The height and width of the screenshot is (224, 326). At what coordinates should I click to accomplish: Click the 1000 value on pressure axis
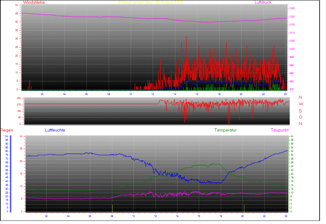point(292,49)
